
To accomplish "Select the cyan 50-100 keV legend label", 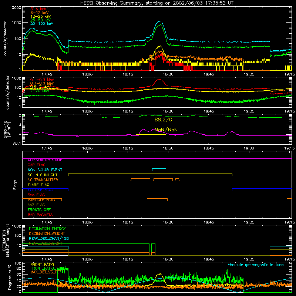I will click(x=41, y=23).
